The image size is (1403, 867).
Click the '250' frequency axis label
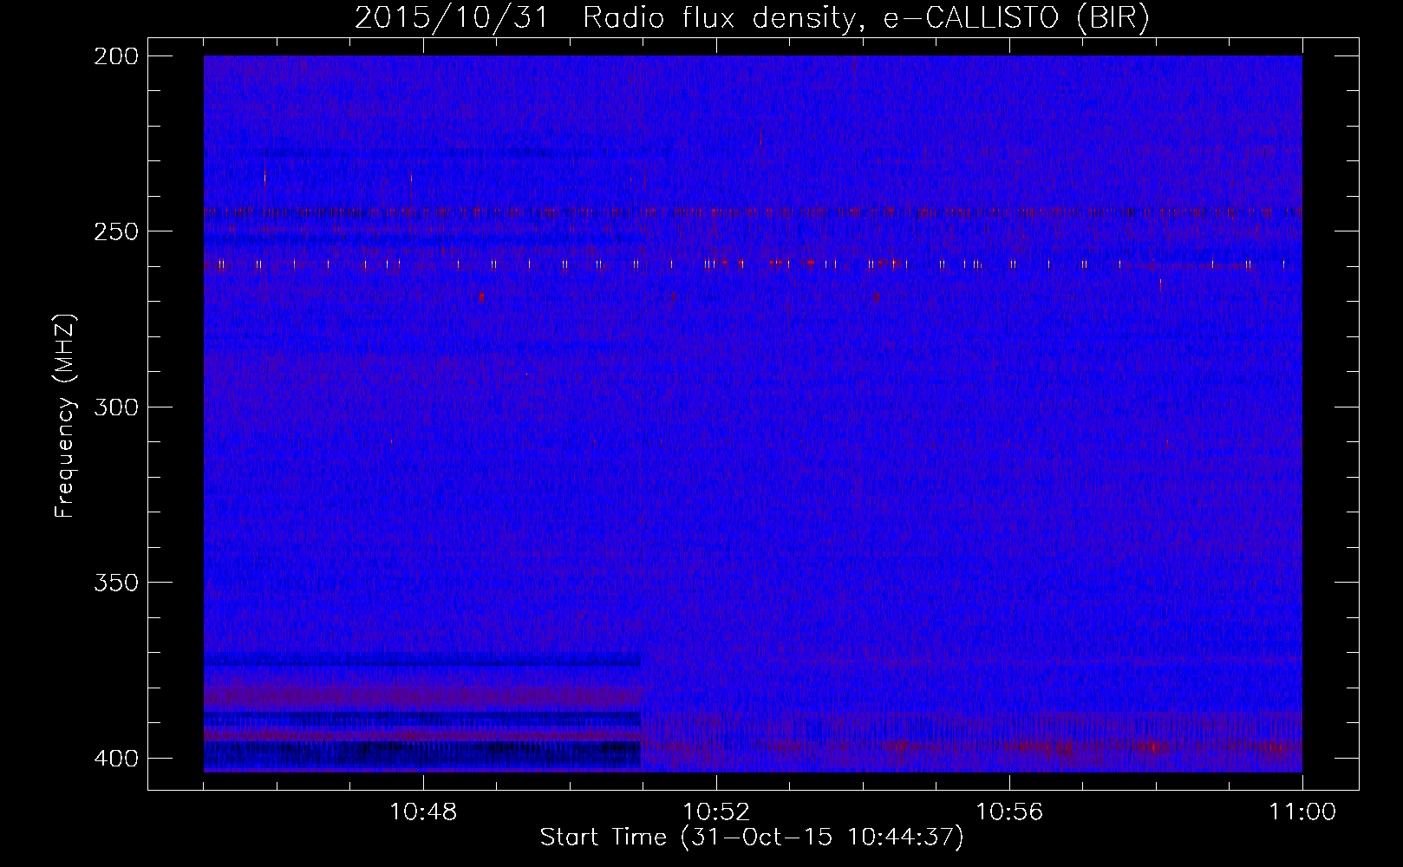tap(116, 231)
